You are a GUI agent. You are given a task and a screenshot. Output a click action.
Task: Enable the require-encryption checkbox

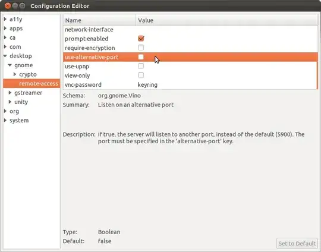click(141, 48)
